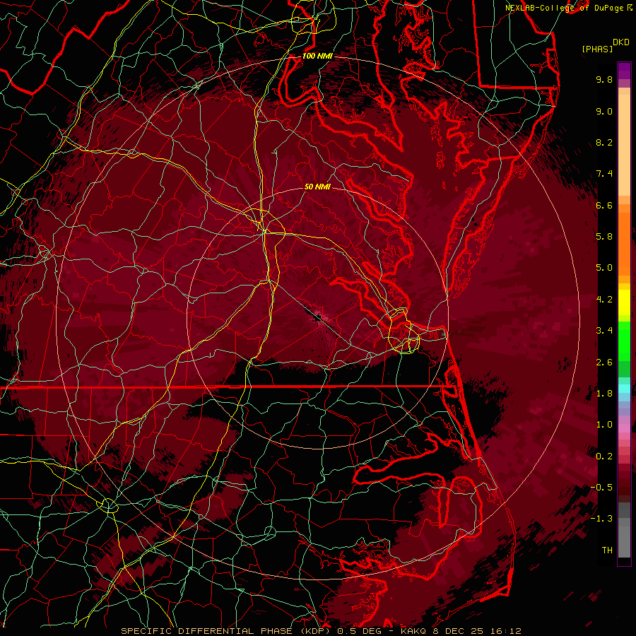Click the 100 NMI range ring label
636x636 pixels.
click(317, 56)
